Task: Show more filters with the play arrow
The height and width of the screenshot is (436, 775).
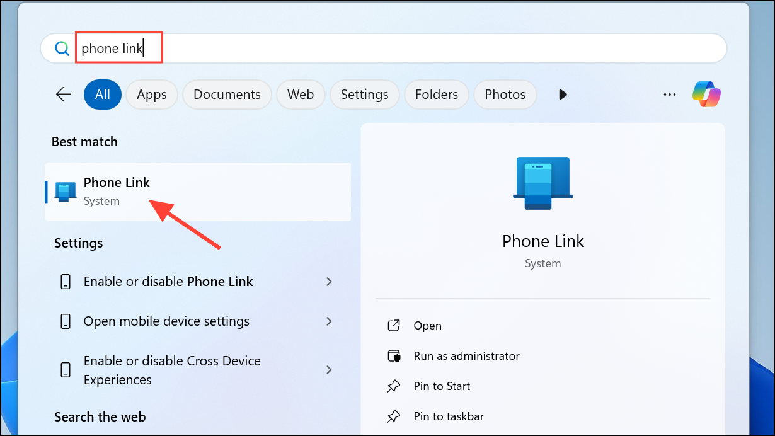Action: coord(563,95)
